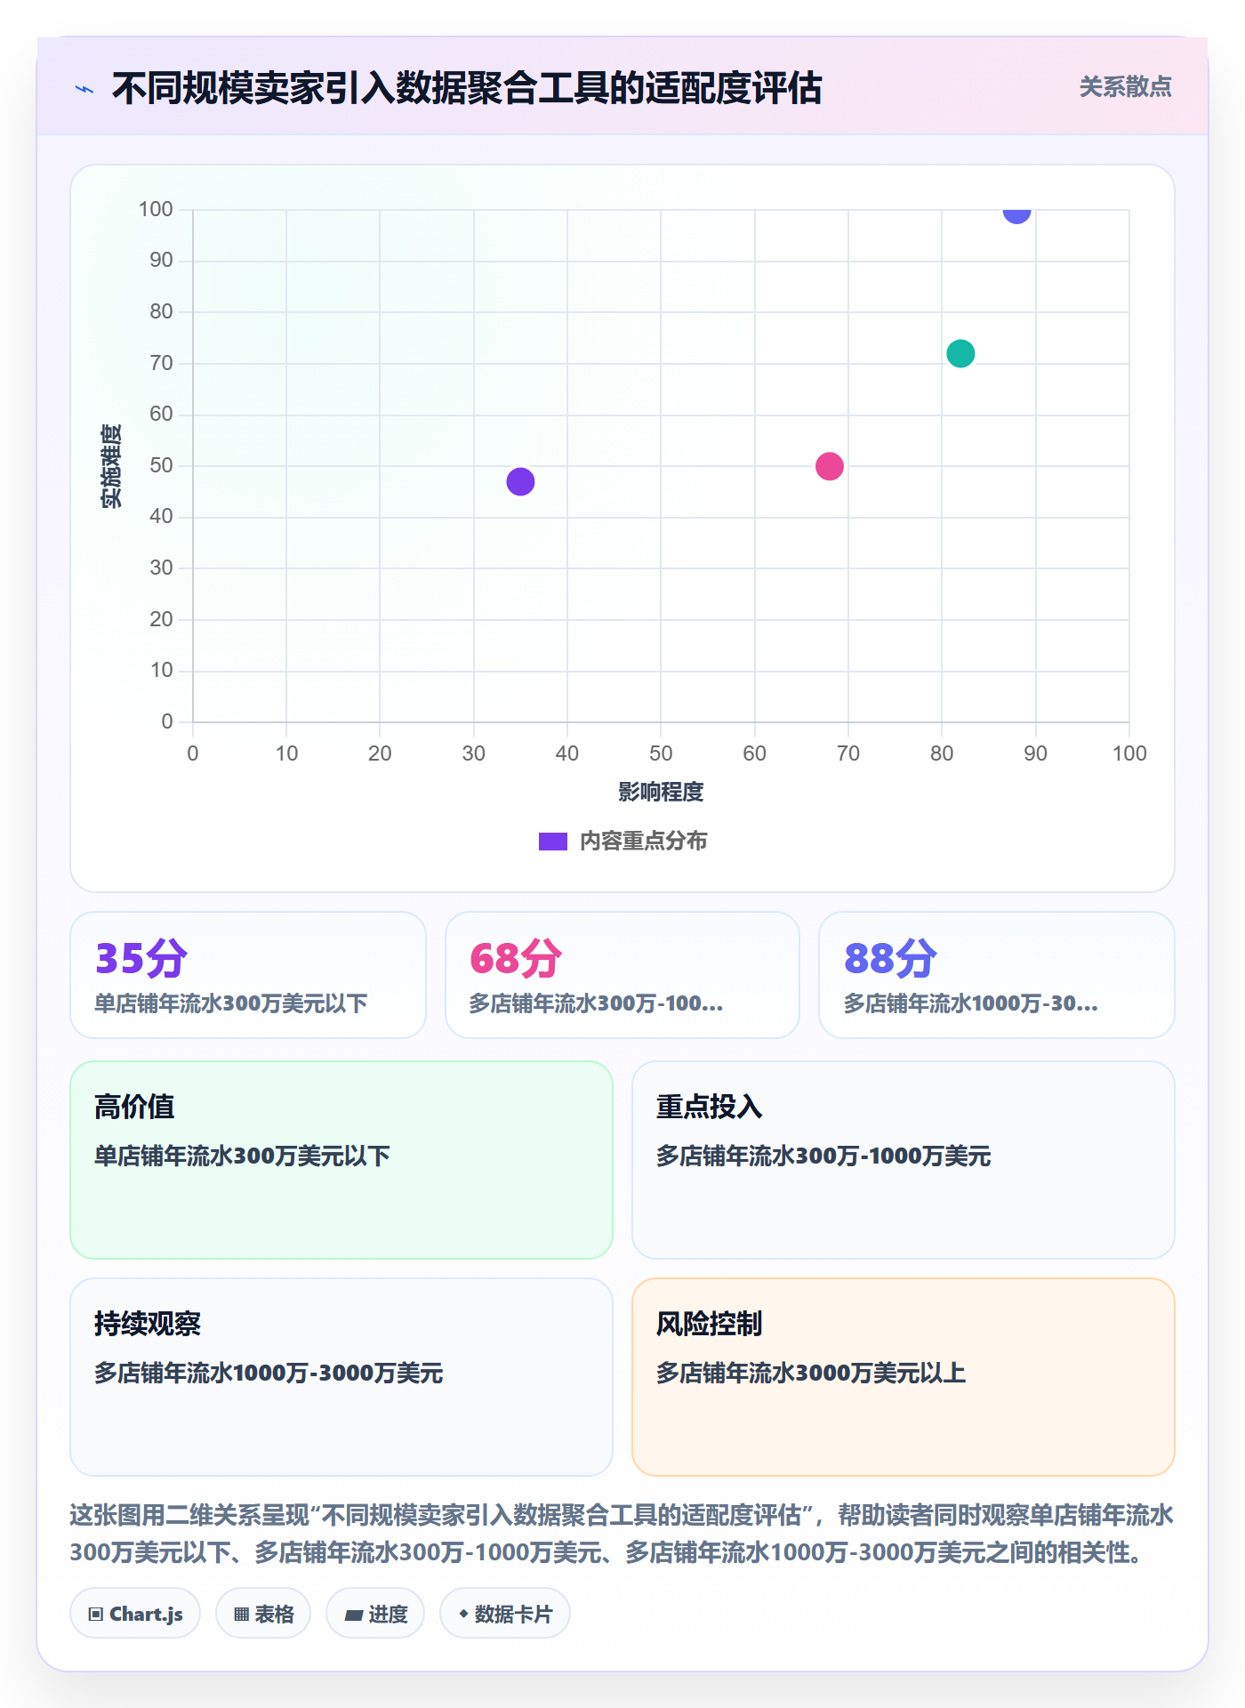Click 单店铺年流水300万美元以下 in the 高价值 card
The width and height of the screenshot is (1245, 1708).
click(242, 1156)
